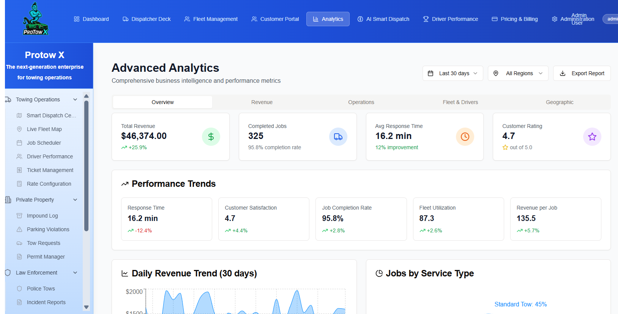
Task: Open Ticket Management in the sidebar
Action: pos(50,170)
